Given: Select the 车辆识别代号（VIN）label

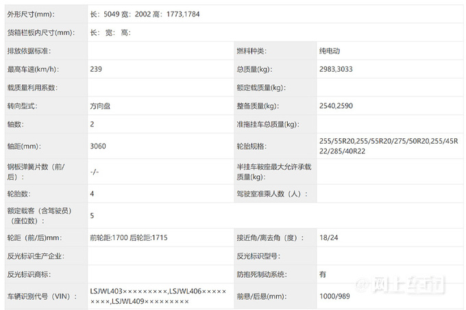Looking at the screenshot, I should point(42,296).
